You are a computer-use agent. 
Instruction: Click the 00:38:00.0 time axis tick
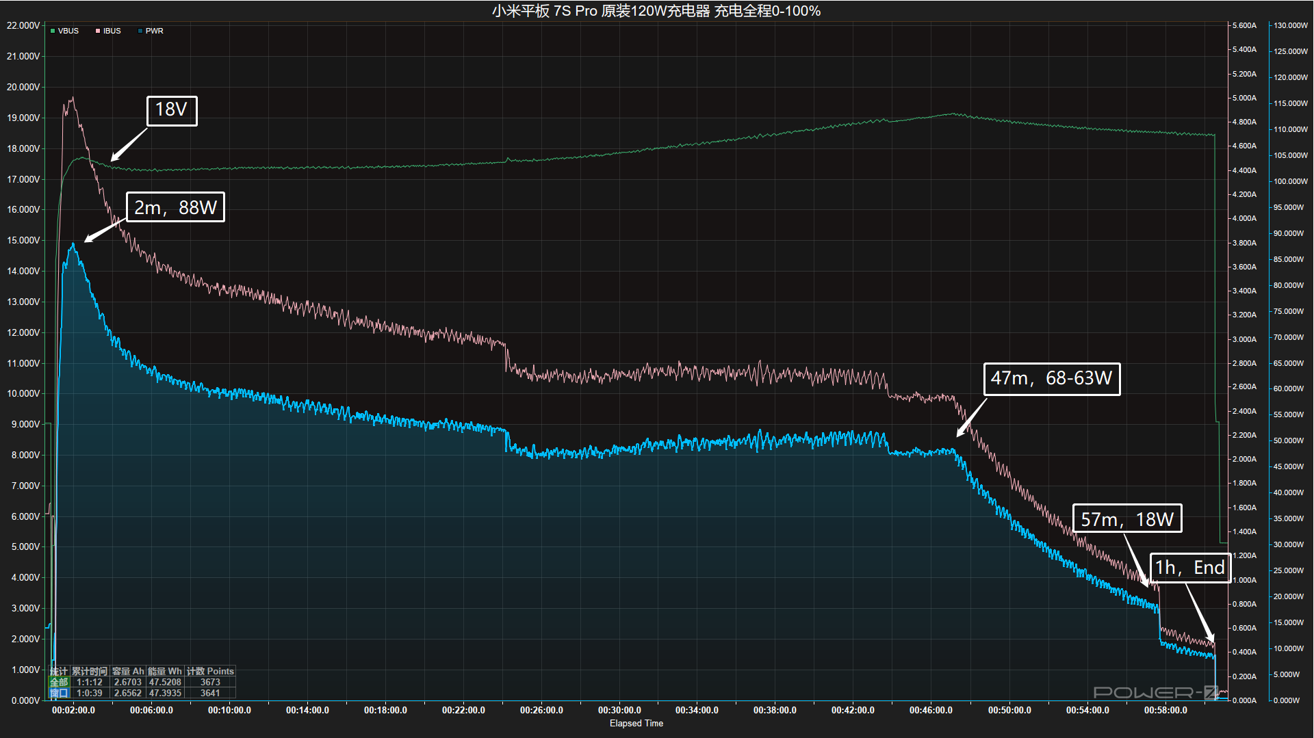pyautogui.click(x=775, y=710)
